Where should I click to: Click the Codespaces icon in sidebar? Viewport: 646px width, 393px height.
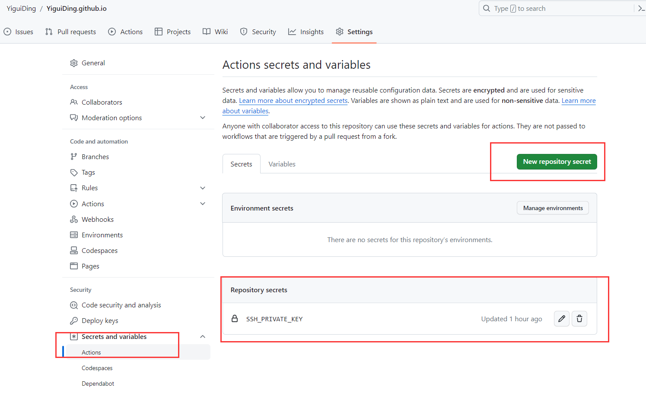point(74,251)
